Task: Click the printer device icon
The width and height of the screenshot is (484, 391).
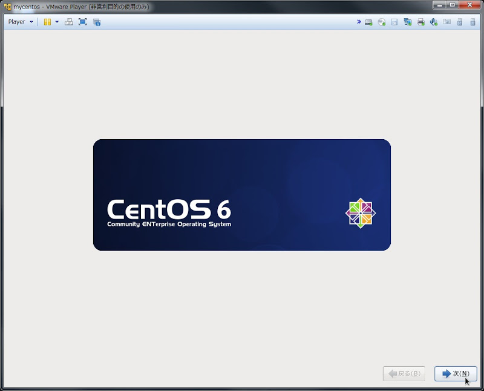Action: 420,22
